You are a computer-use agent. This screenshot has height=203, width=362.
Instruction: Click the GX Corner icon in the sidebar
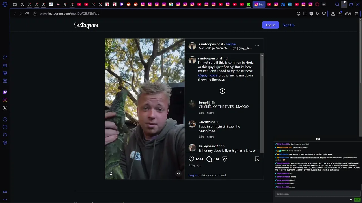(x=5, y=192)
